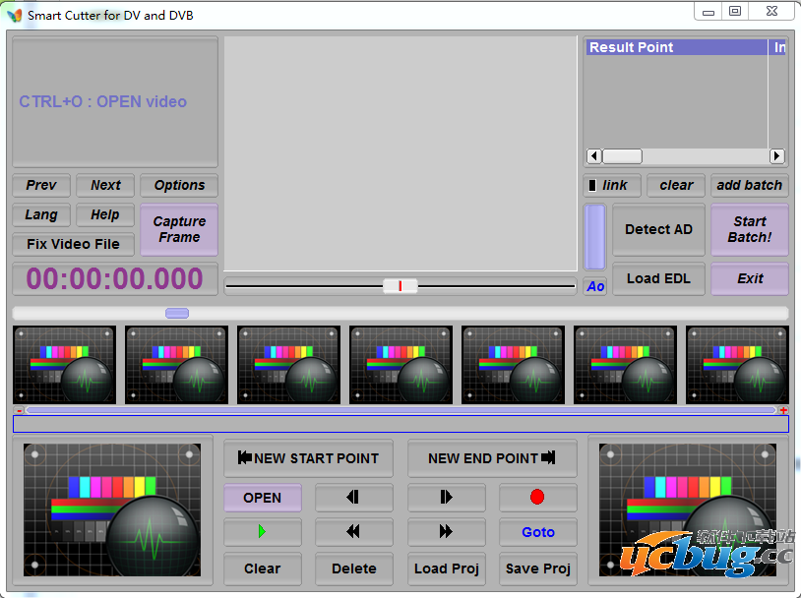Select the Ao audio indicator icon
This screenshot has height=598, width=801.
click(594, 286)
